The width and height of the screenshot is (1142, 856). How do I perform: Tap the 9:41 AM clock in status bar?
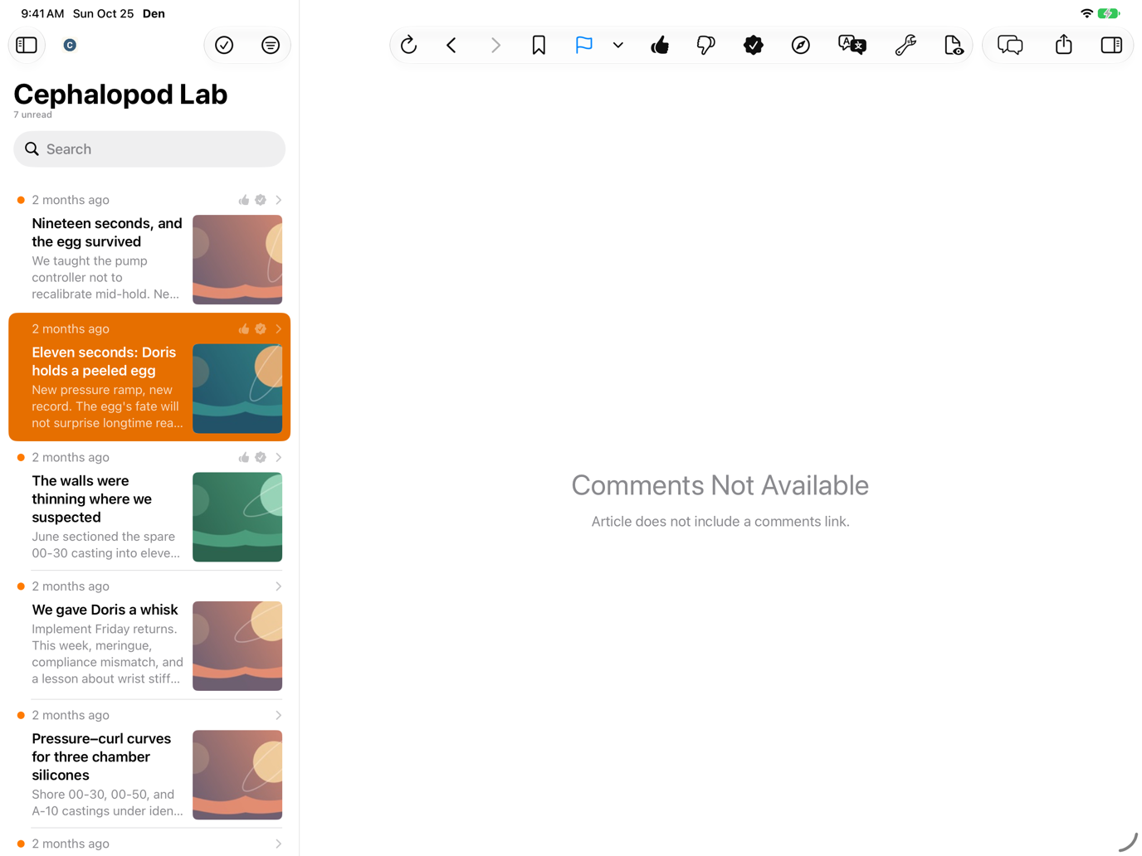(x=42, y=13)
